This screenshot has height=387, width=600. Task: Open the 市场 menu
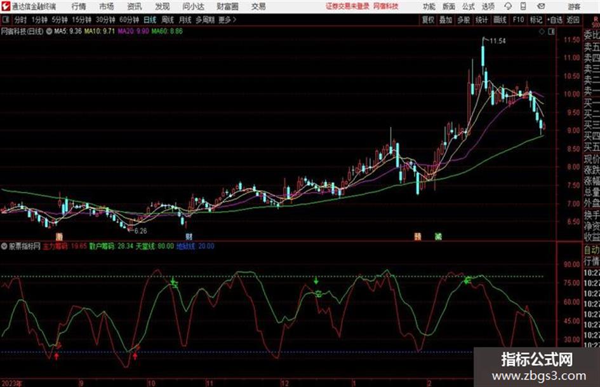(107, 6)
